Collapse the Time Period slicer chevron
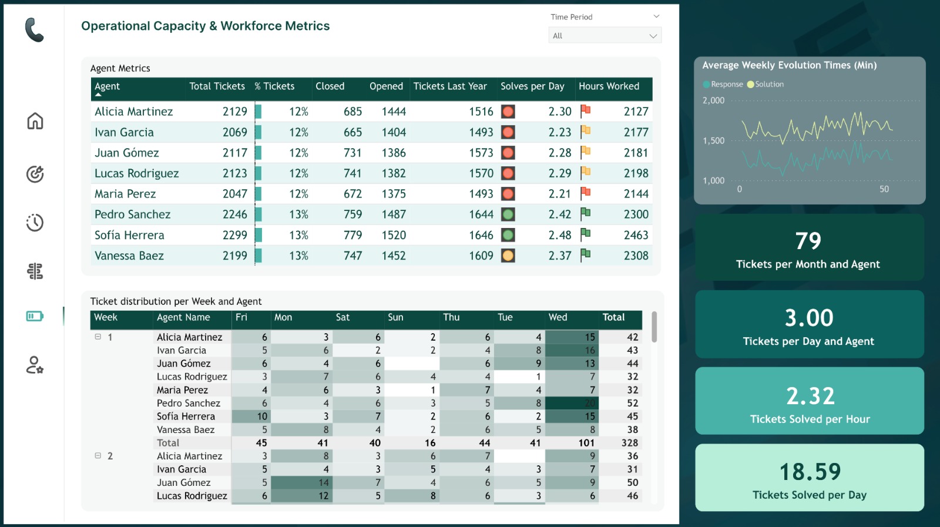This screenshot has height=527, width=940. coord(656,16)
